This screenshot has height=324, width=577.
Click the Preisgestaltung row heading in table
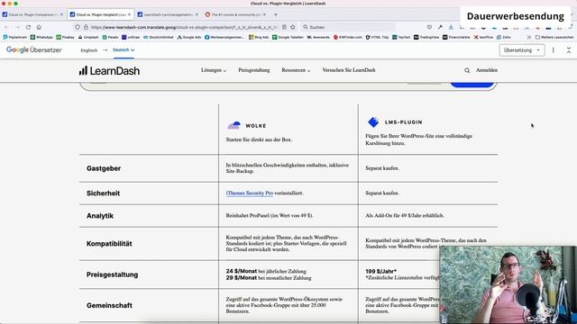[112, 274]
